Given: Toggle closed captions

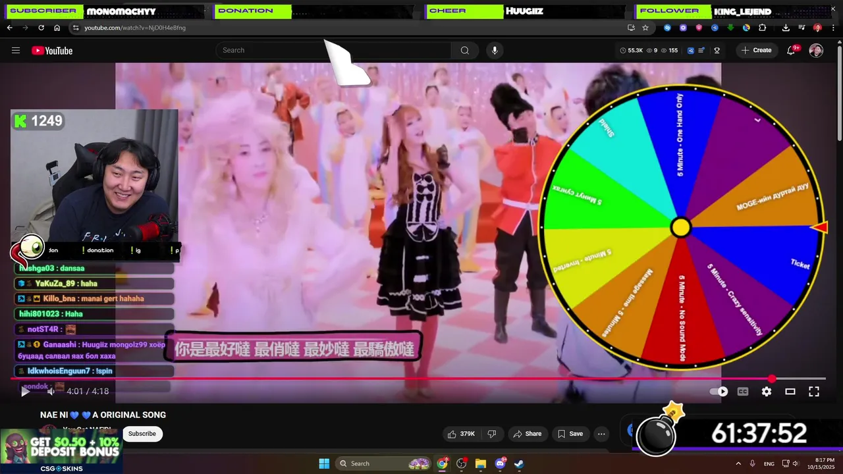Looking at the screenshot, I should tap(743, 391).
